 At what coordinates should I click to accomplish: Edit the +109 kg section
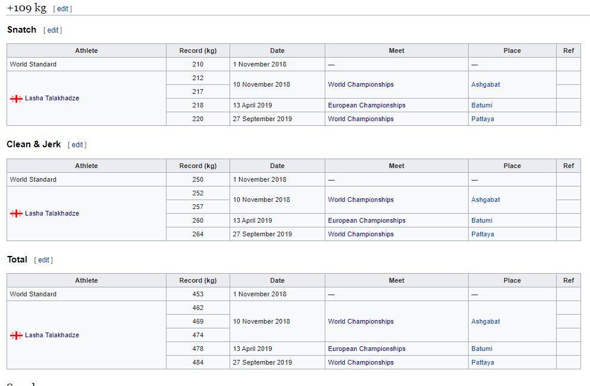62,9
